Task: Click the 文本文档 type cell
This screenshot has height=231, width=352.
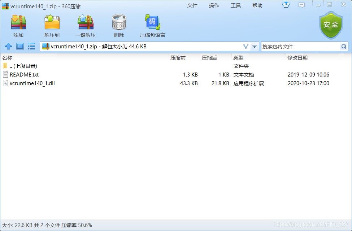Action: [244, 74]
